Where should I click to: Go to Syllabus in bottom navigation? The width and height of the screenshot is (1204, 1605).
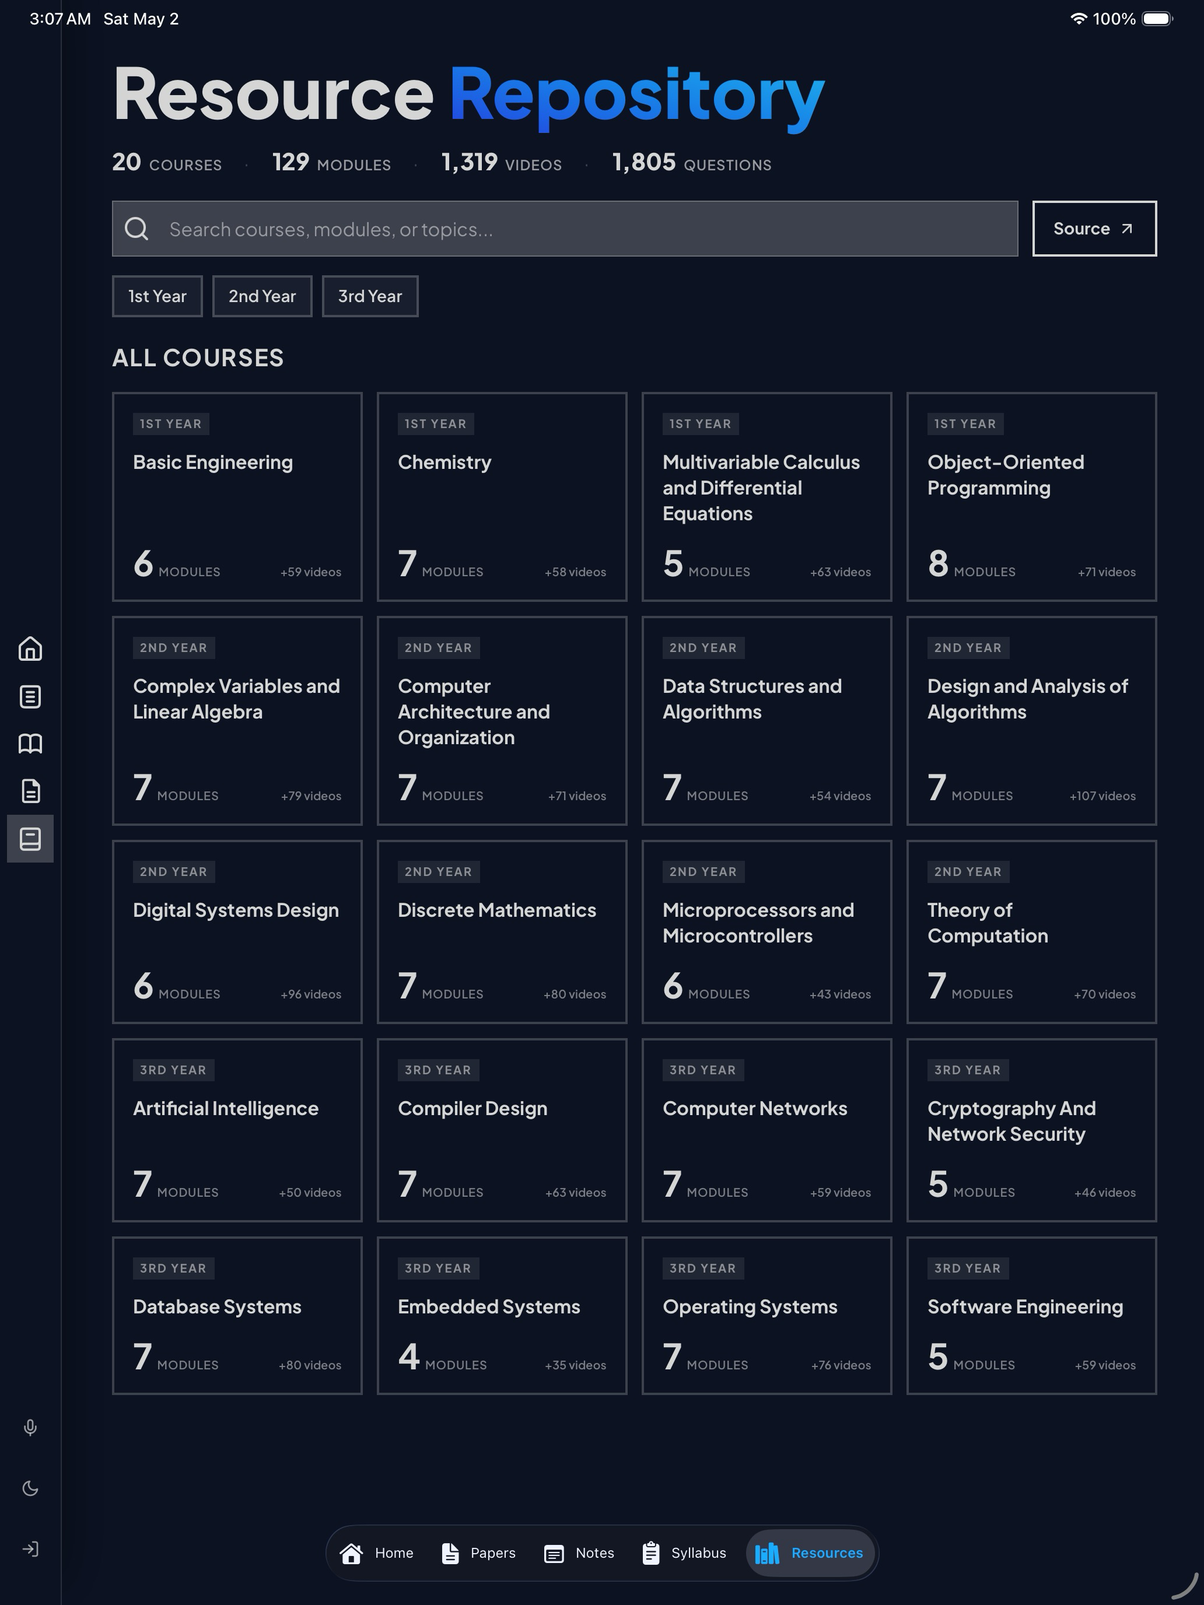(x=684, y=1553)
